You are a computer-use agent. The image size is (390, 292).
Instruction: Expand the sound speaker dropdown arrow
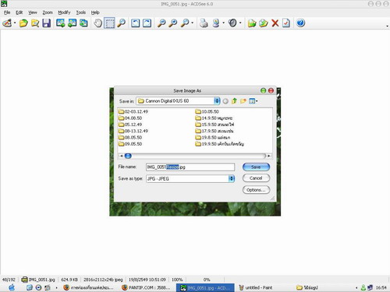coord(240,23)
